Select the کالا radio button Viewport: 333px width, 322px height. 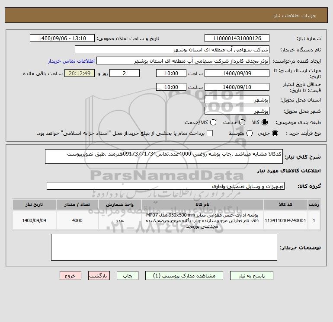(265, 122)
